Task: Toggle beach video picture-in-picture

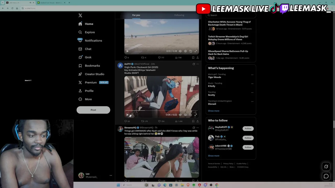Action: (x=191, y=51)
